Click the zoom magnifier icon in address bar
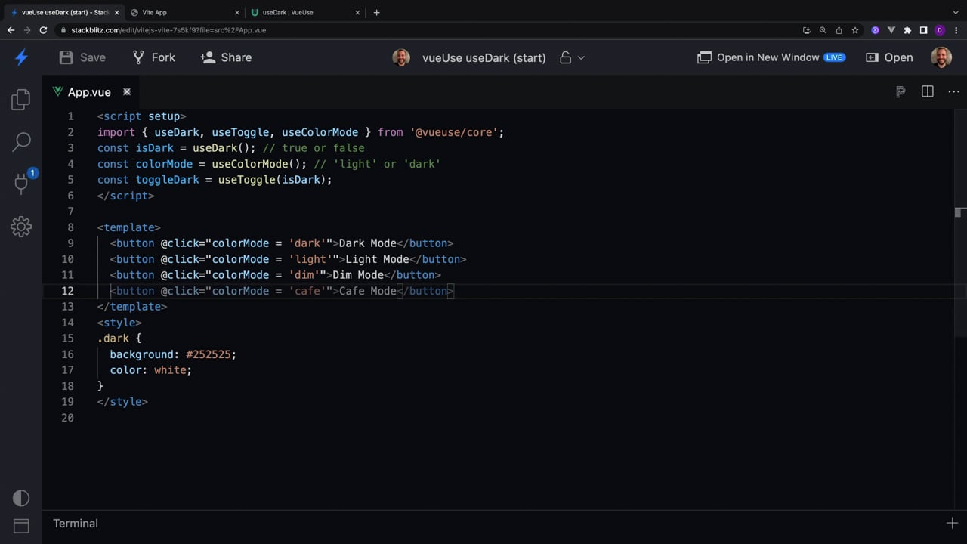Image resolution: width=967 pixels, height=544 pixels. pyautogui.click(x=823, y=30)
